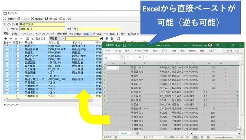Open the Excel 挿入 ribbon tab
246x140 pixels.
[x=127, y=51]
